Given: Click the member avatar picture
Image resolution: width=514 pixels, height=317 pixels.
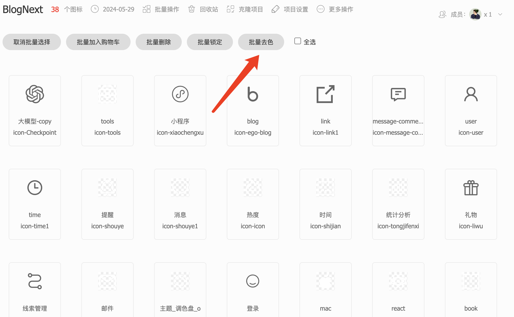Looking at the screenshot, I should [x=475, y=14].
